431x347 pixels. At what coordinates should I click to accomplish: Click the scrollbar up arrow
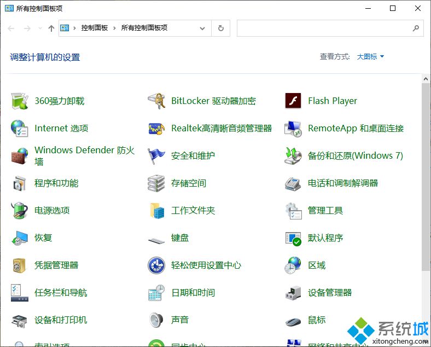tap(426, 79)
